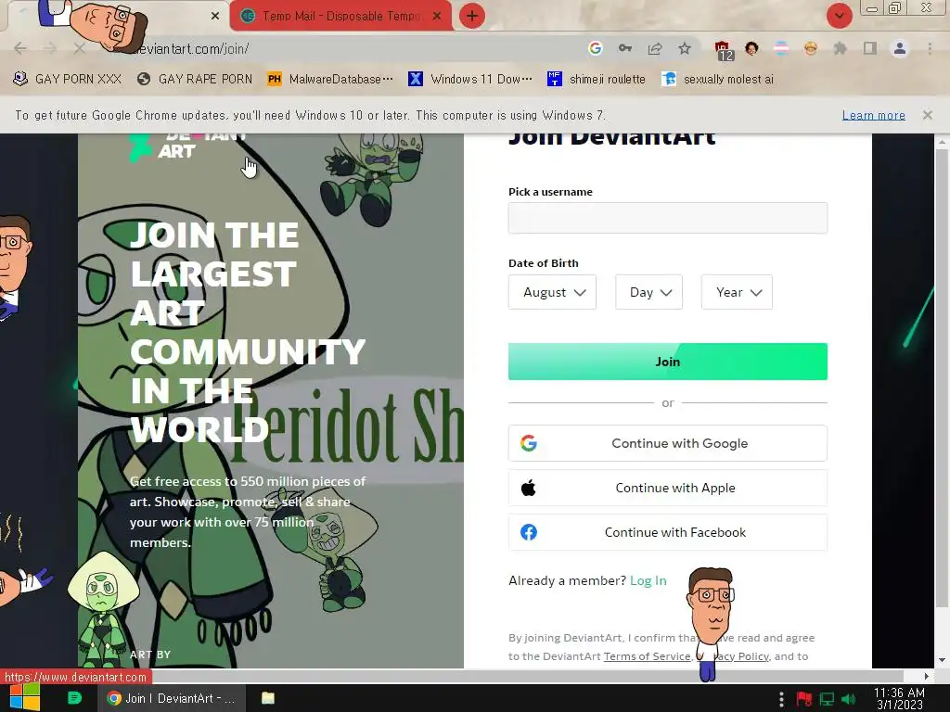This screenshot has height=712, width=950.
Task: Click the Google icon in the address bar
Action: [x=595, y=48]
